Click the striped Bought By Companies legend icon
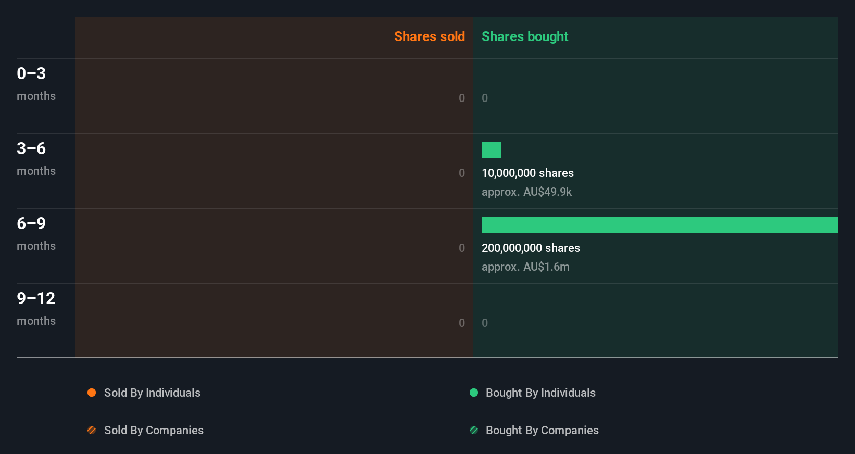855x454 pixels. pyautogui.click(x=474, y=430)
